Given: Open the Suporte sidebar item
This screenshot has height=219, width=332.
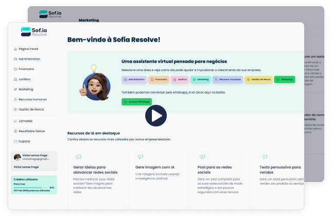Looking at the screenshot, I should click(x=24, y=141).
